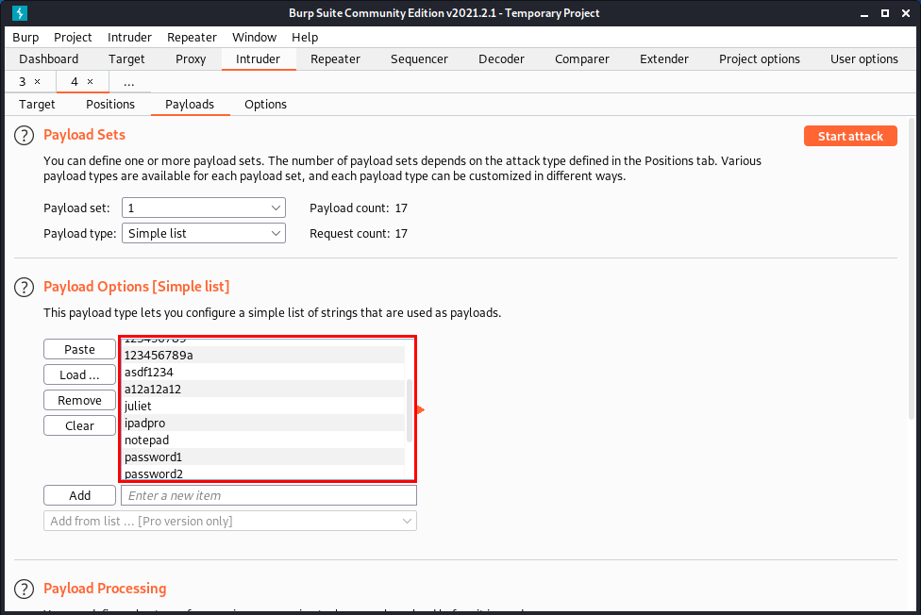Open the Payload type Simple list dropdown
This screenshot has width=921, height=615.
[203, 233]
